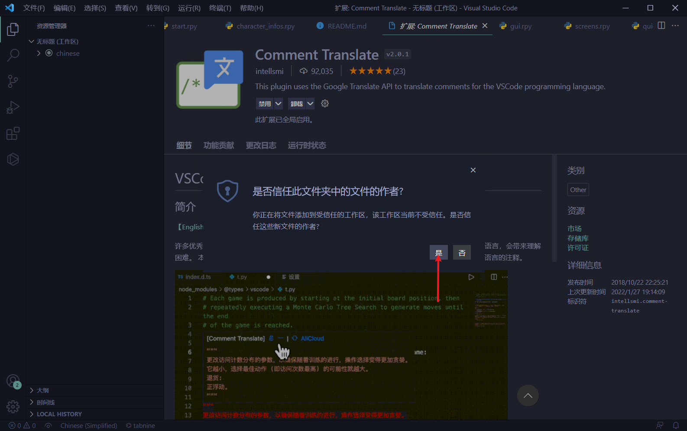687x431 pixels.
Task: Click the notifications bell in status bar
Action: (x=676, y=426)
